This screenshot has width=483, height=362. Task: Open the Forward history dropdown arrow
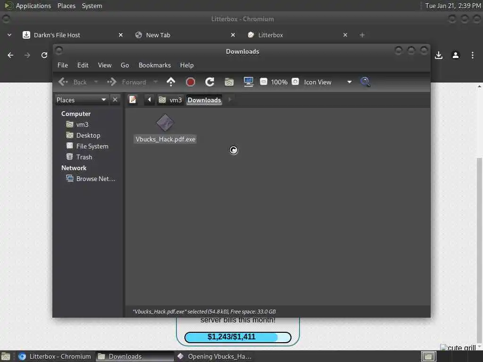coord(155,82)
